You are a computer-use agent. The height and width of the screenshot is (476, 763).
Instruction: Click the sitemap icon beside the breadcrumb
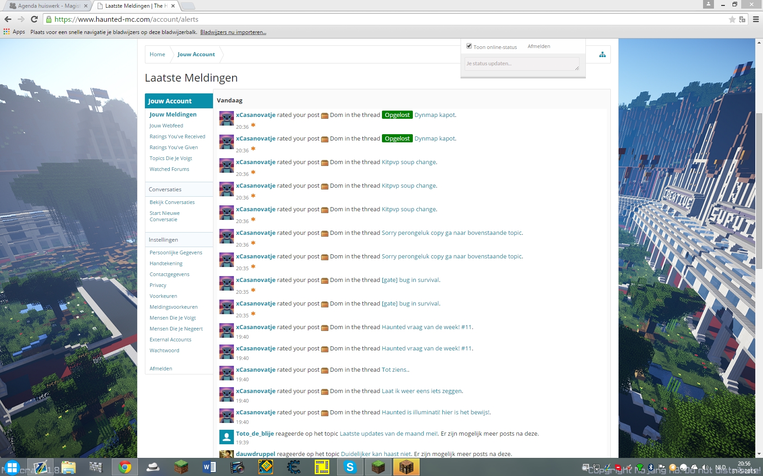coord(602,54)
